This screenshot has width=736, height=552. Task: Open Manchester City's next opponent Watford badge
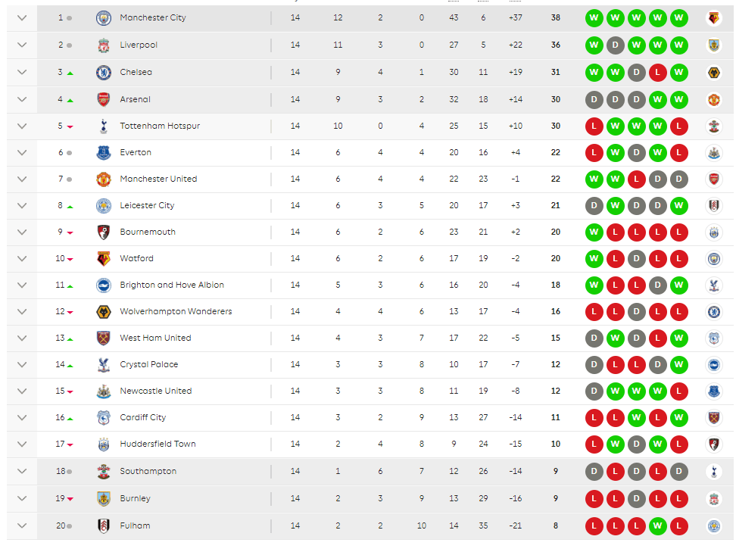point(714,18)
